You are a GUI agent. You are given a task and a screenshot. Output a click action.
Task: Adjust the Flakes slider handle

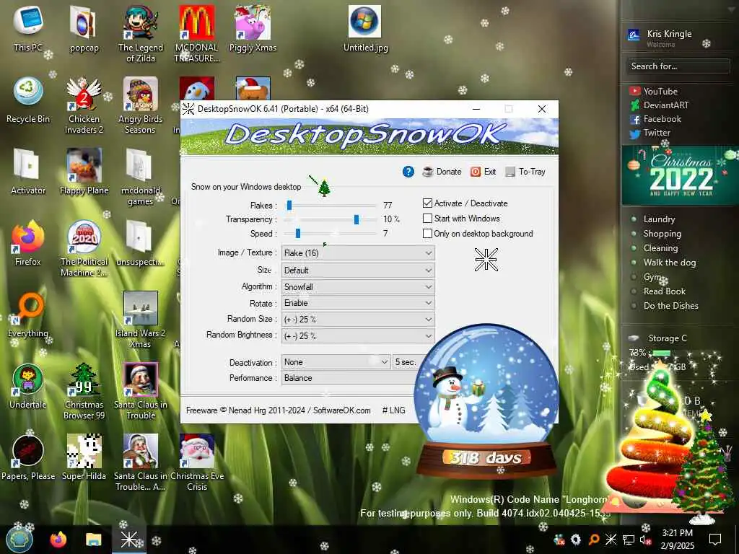pos(289,206)
